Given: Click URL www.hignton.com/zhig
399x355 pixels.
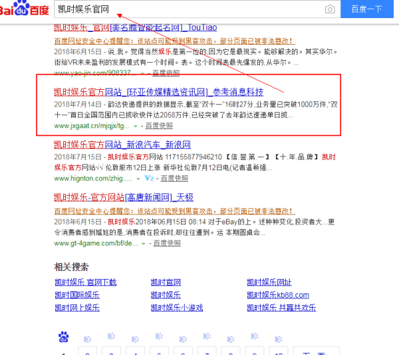Looking at the screenshot, I should [93, 178].
